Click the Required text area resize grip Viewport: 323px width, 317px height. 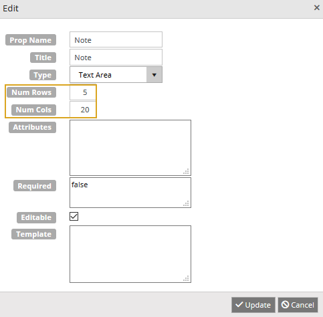(x=187, y=203)
